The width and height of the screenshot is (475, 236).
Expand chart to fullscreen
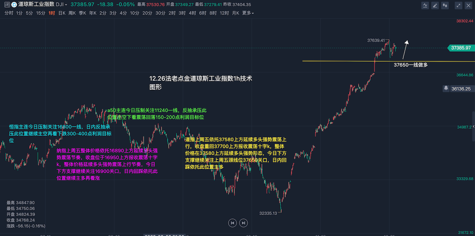(459, 5)
